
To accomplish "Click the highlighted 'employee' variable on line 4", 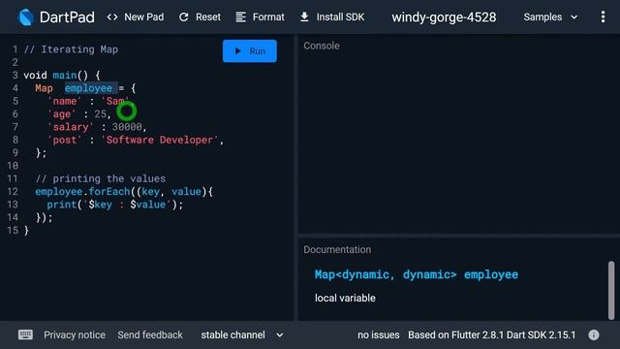I will tap(88, 88).
